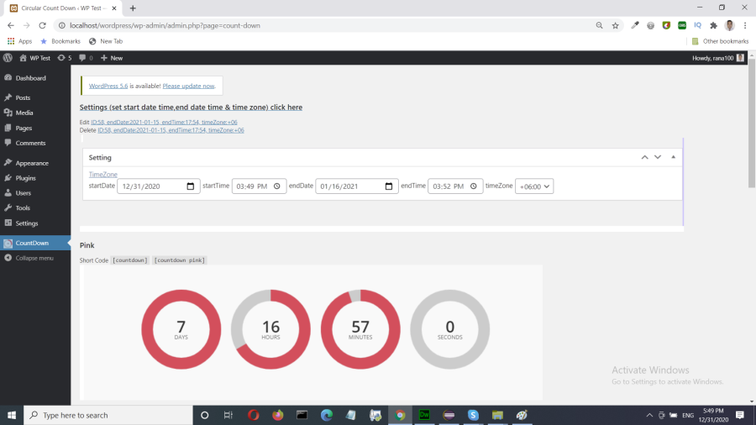Open the endTime clock picker
This screenshot has height=425, width=756.
[474, 186]
